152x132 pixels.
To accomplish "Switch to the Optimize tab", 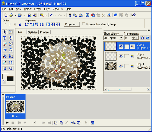I will tap(33, 32).
